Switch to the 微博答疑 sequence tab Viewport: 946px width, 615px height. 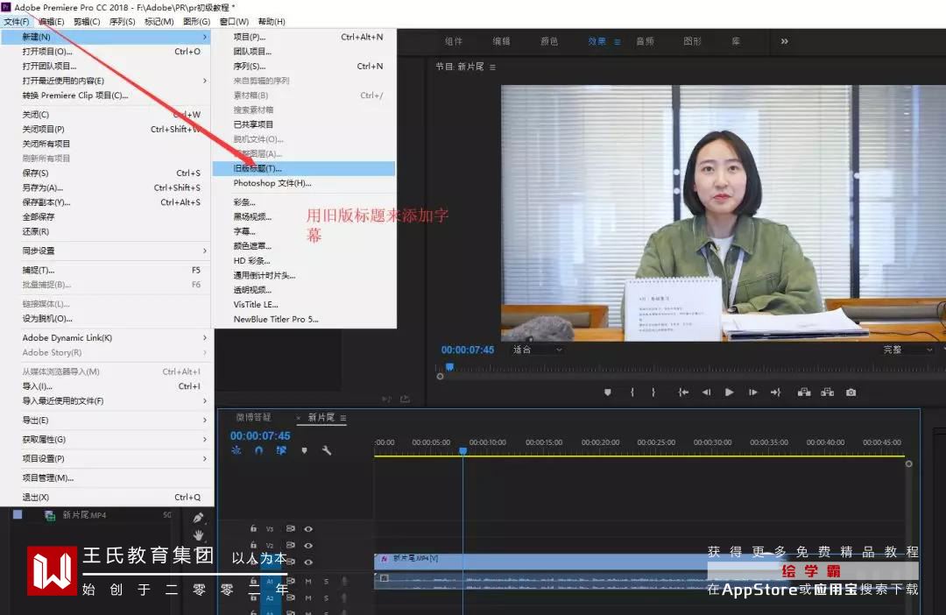[253, 418]
